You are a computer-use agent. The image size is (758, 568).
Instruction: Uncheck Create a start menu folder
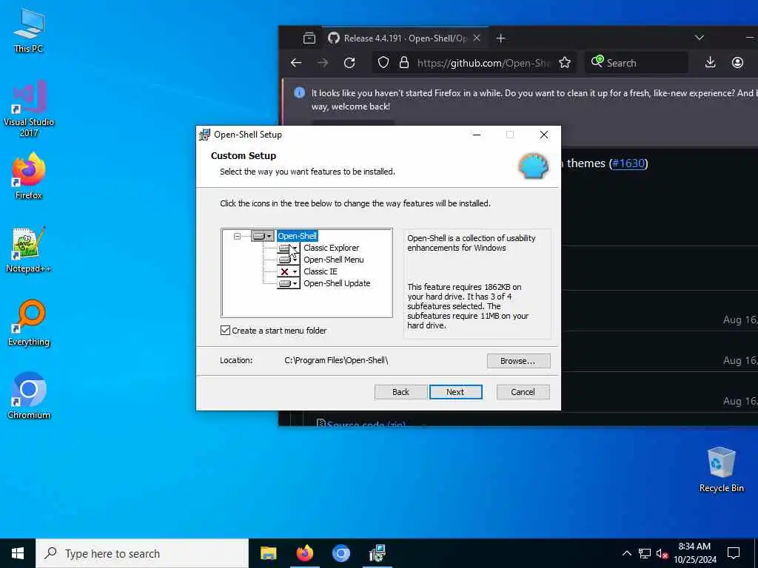pos(225,331)
